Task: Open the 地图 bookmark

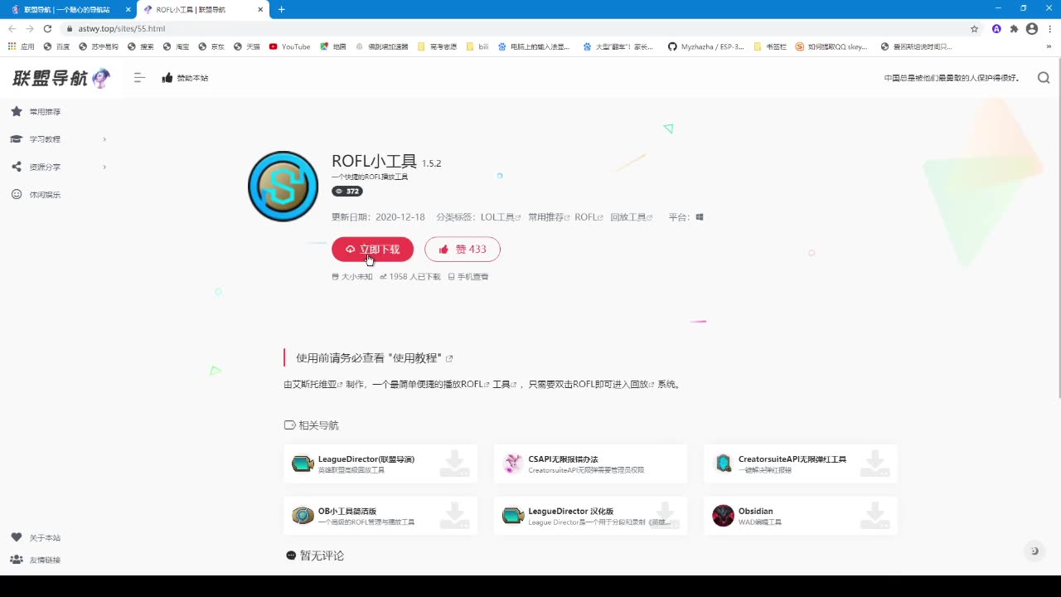Action: tap(332, 46)
